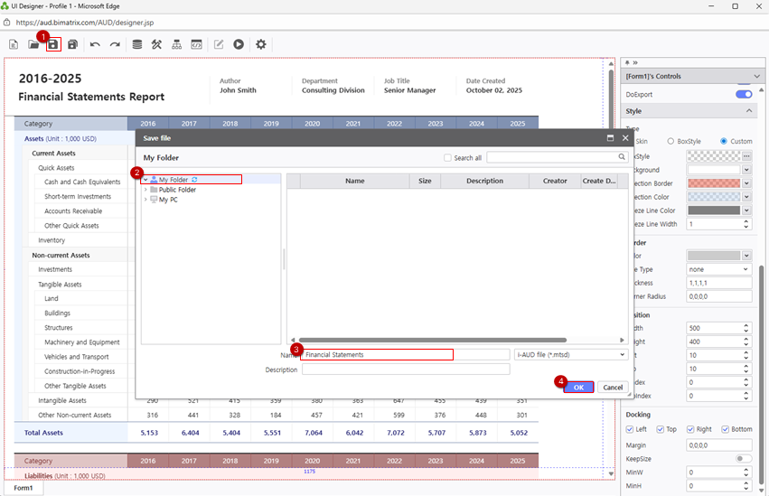Switch to the Form1 tab

23,488
